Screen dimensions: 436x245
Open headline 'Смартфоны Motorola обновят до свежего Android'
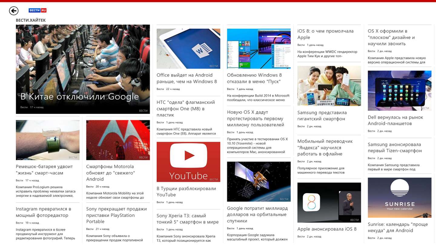point(111,173)
